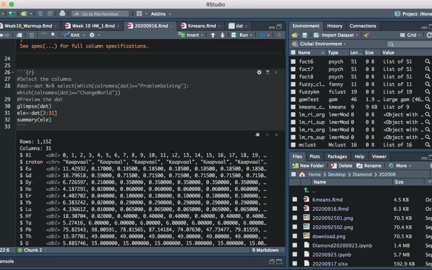The height and width of the screenshot is (270, 432).
Task: Collapse the chunk output with chevron icon
Action: (267, 135)
